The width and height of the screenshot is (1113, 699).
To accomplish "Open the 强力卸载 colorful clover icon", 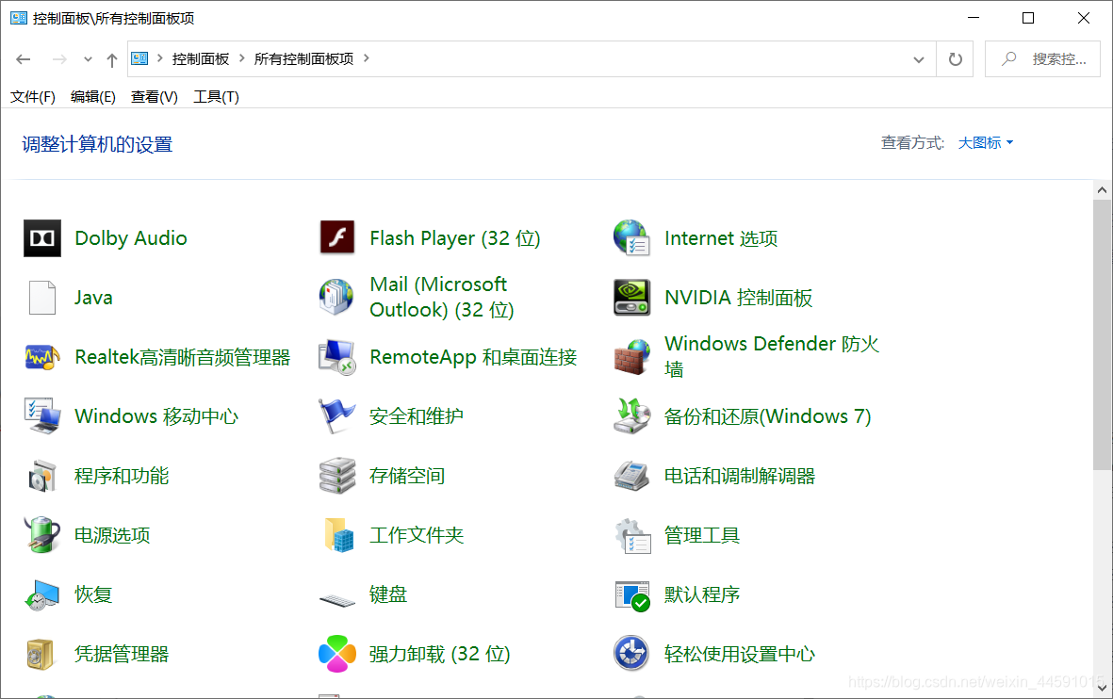I will (337, 654).
